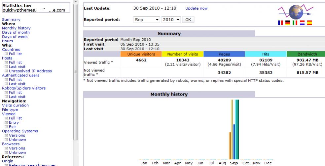
Task: Open the Hosts report link
Action: 7,58
